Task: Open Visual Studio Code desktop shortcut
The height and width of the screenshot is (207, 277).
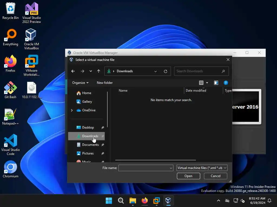Action: [x=11, y=145]
